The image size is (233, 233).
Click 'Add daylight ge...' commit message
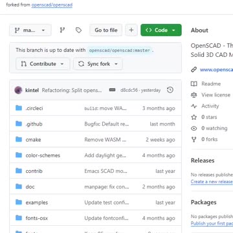pyautogui.click(x=105, y=155)
